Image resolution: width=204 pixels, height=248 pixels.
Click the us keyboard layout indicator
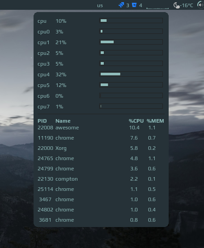100,5
